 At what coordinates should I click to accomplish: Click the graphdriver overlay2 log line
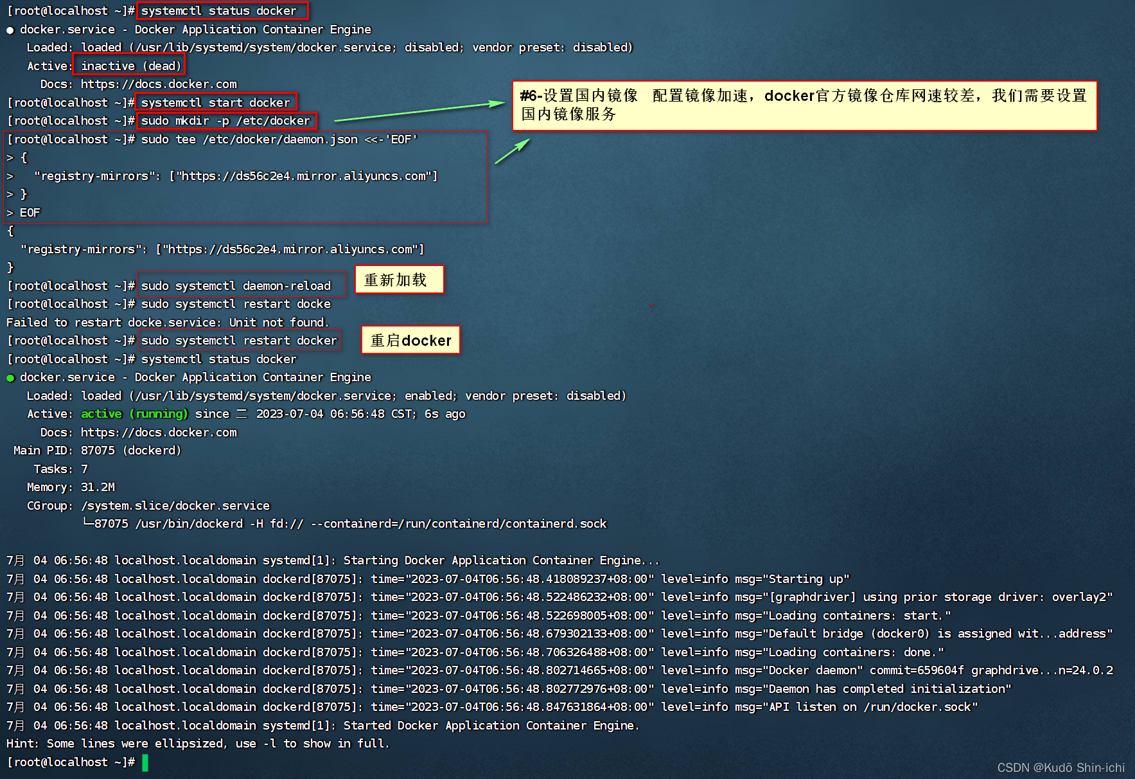pyautogui.click(x=559, y=596)
